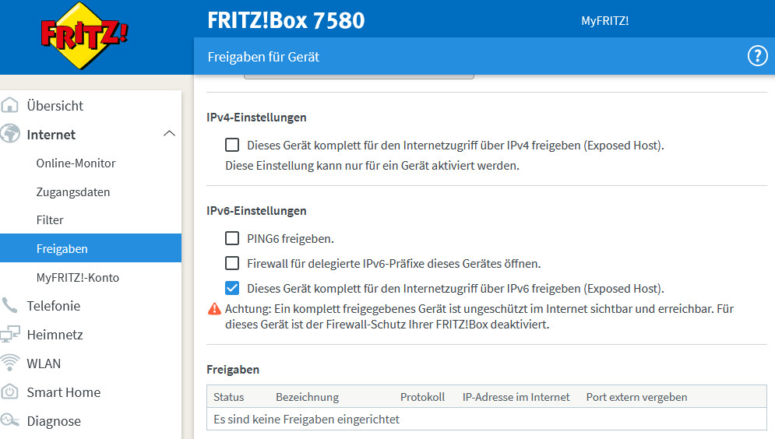Click the Smart Home power icon
Image resolution: width=775 pixels, height=439 pixels.
pos(10,392)
